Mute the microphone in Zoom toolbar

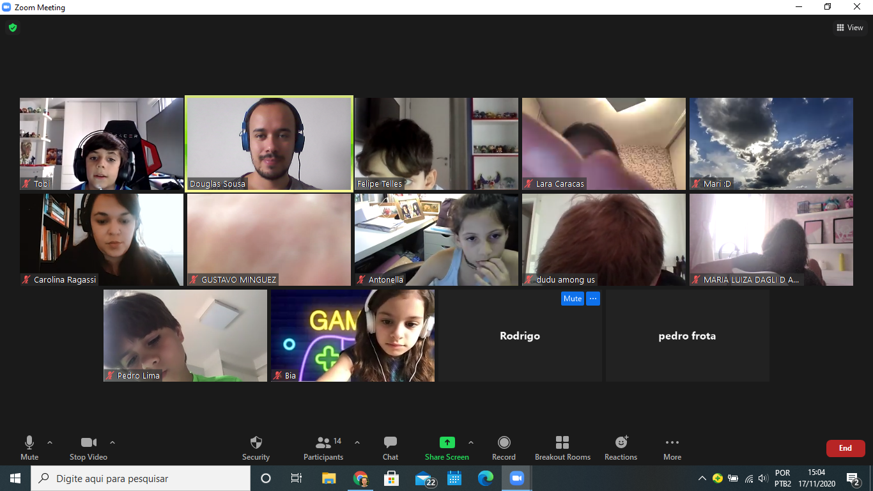point(29,448)
